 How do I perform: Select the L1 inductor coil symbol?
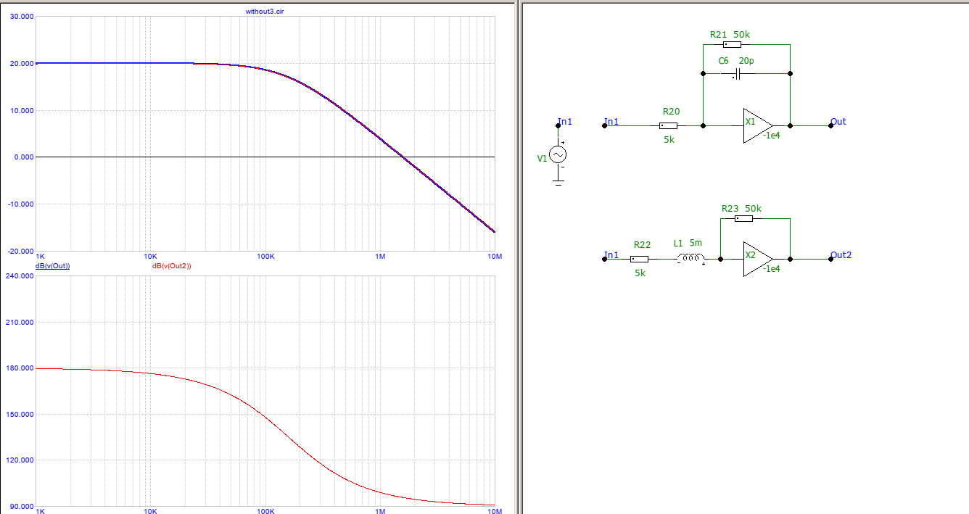(x=690, y=259)
